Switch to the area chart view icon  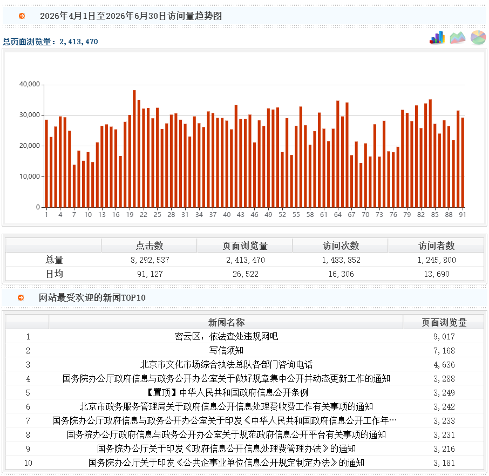(x=458, y=38)
